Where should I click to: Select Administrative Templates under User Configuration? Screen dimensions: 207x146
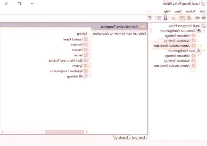(176, 65)
